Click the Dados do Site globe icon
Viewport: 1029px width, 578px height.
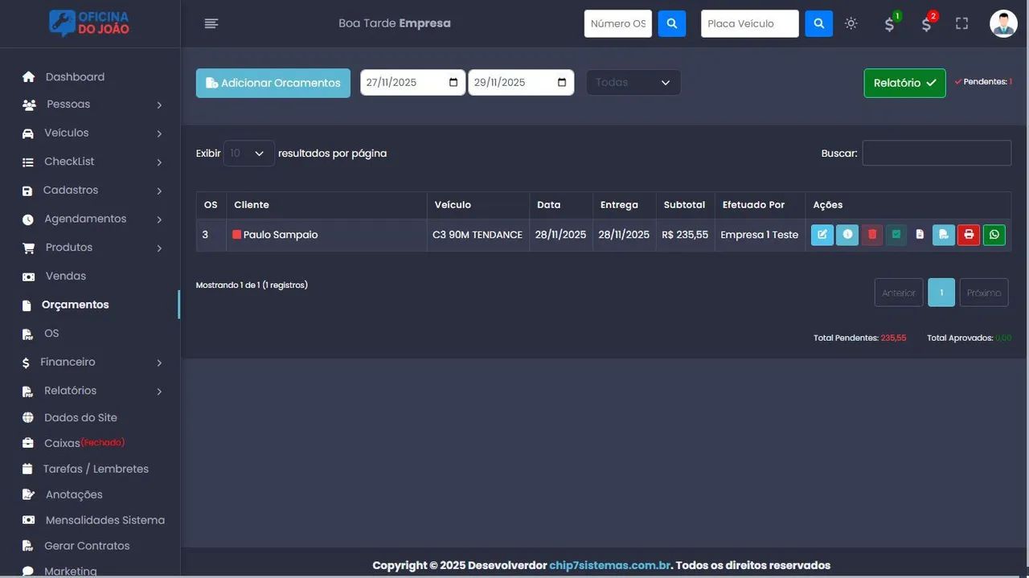(28, 418)
